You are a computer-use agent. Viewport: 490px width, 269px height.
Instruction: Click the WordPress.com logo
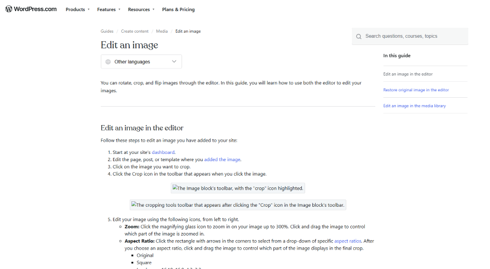(31, 9)
